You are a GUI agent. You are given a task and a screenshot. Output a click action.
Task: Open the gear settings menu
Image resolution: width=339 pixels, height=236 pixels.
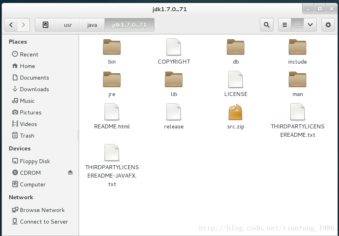click(328, 25)
